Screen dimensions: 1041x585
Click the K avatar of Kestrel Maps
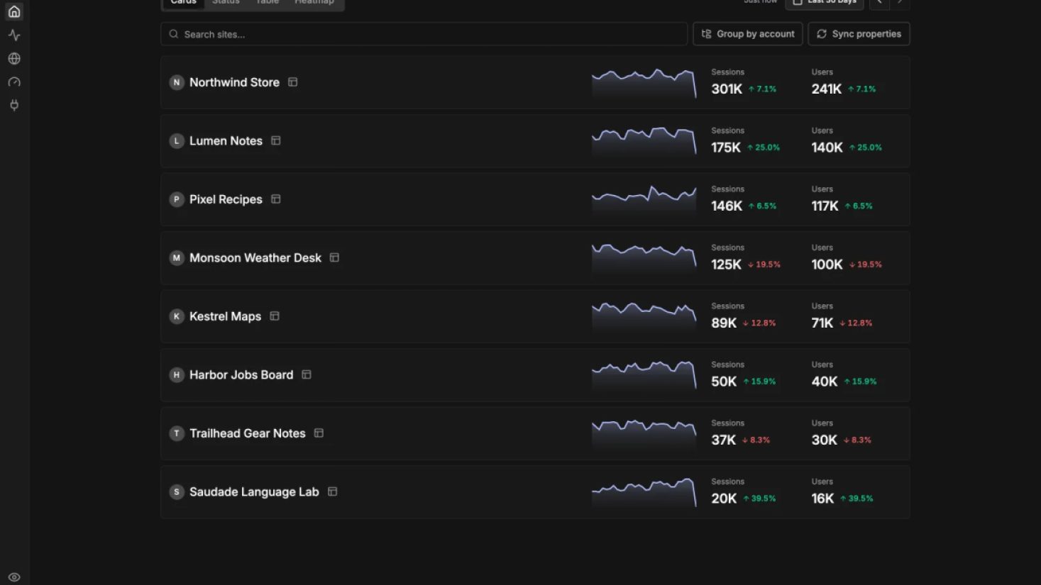(177, 316)
